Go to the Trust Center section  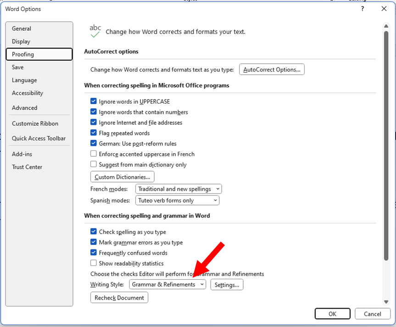(x=27, y=167)
